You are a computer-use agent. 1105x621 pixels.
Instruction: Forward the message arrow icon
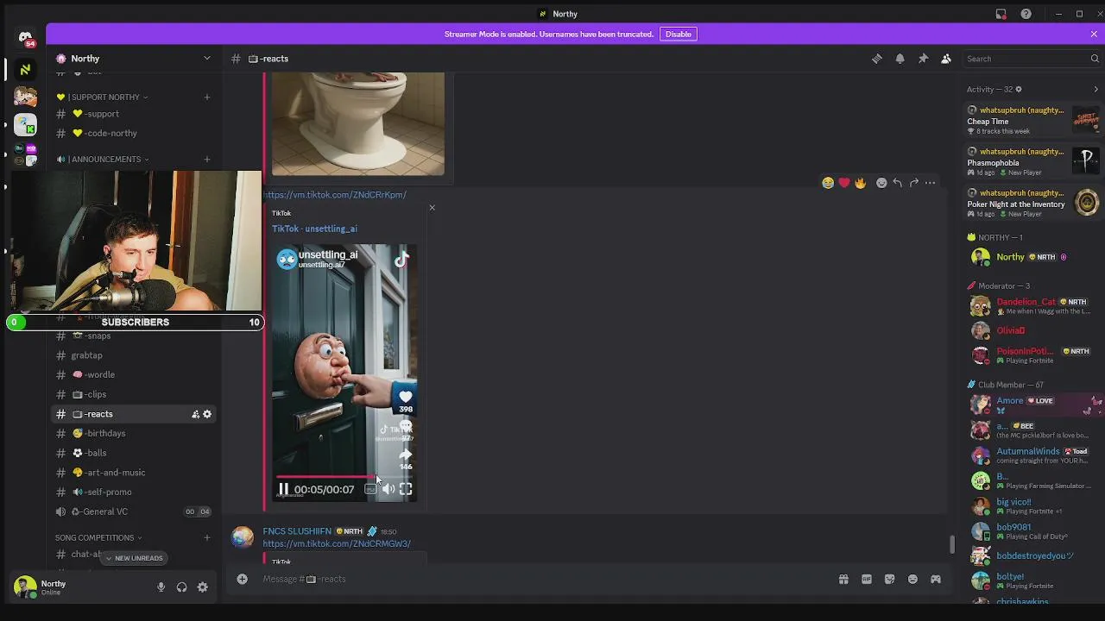click(913, 183)
